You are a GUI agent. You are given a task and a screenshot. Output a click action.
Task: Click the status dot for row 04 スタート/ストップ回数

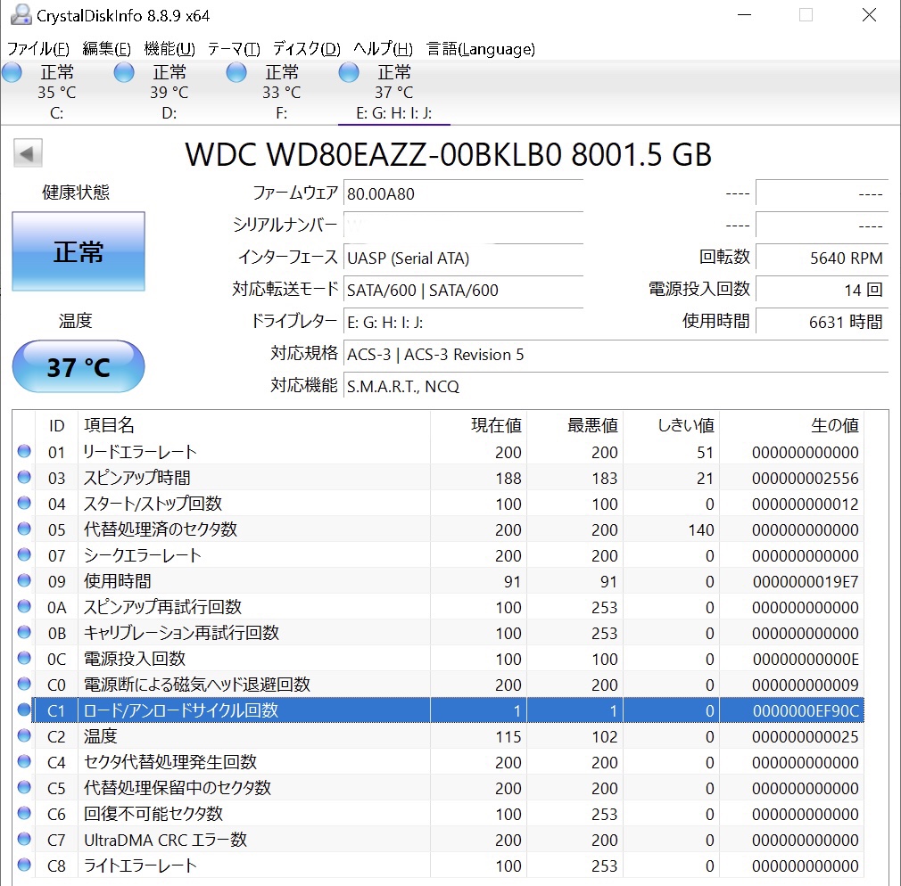coord(24,503)
